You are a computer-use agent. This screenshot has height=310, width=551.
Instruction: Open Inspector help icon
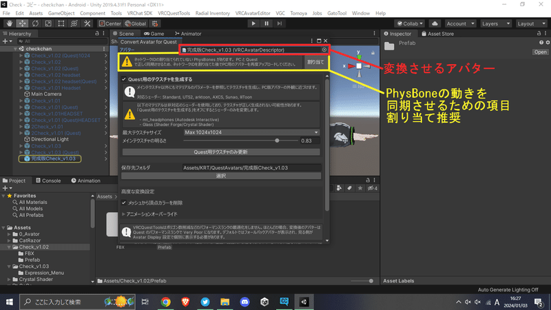541,43
